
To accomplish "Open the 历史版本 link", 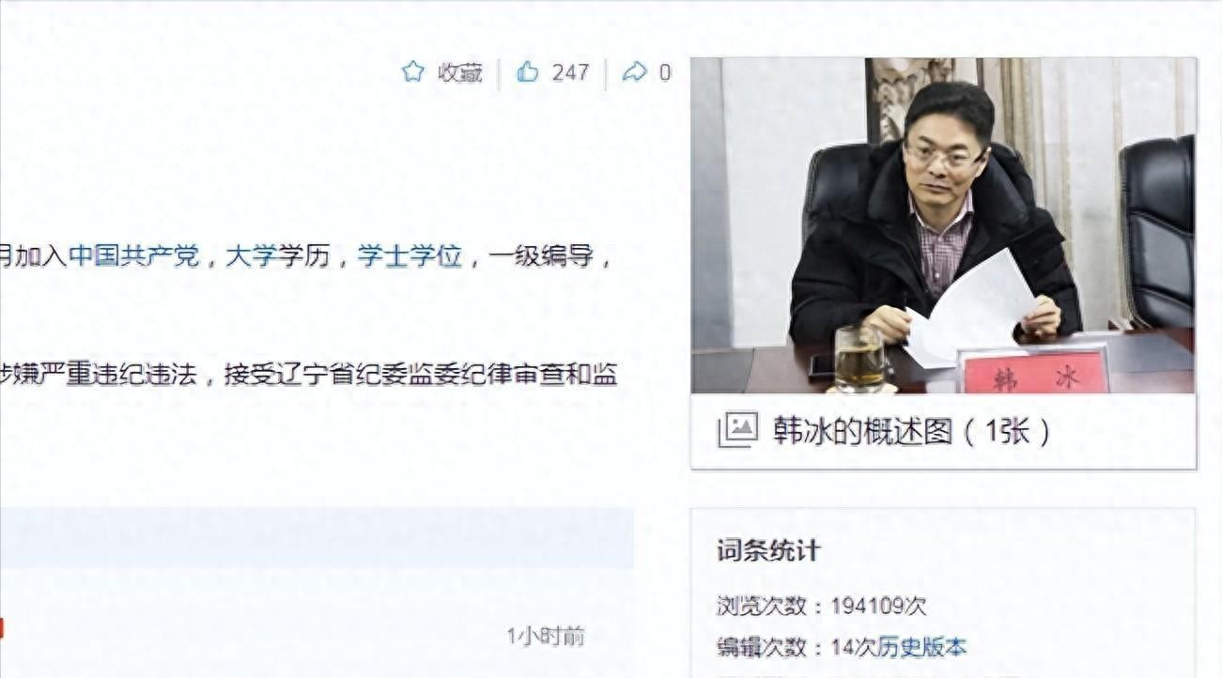I will click(x=921, y=647).
